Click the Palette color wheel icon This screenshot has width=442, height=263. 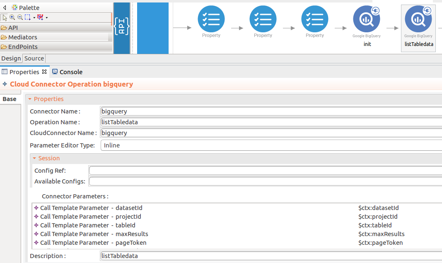click(x=14, y=7)
